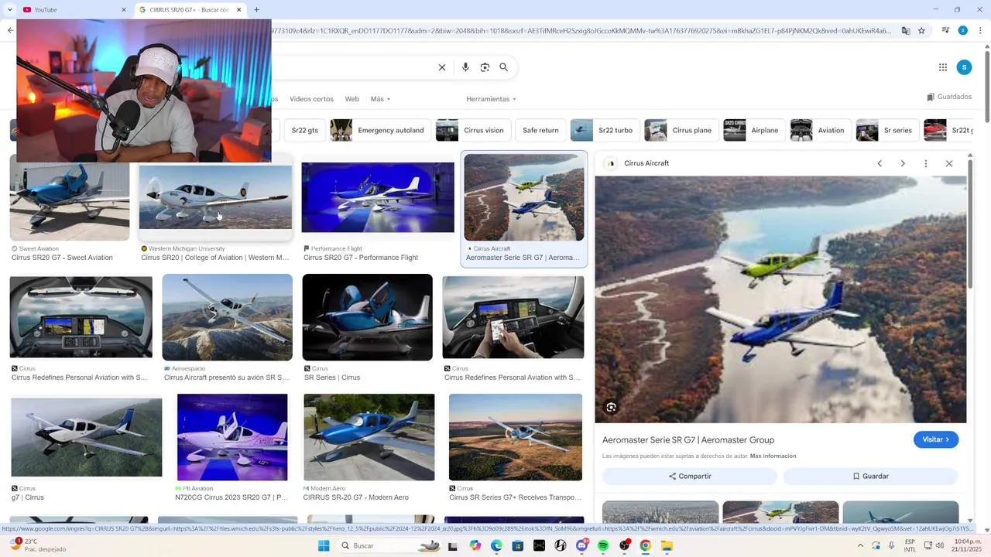Viewport: 991px width, 557px height.
Task: Filter by Emergency autoland chip
Action: pos(379,130)
